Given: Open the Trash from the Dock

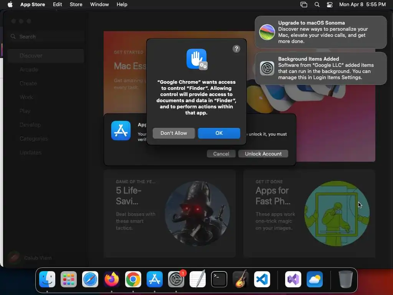Looking at the screenshot, I should point(346,279).
